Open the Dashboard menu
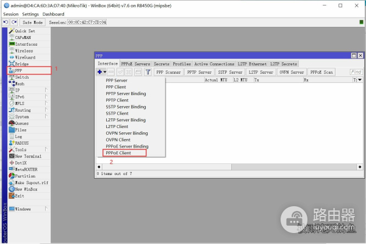366x244 pixels. tap(53, 14)
